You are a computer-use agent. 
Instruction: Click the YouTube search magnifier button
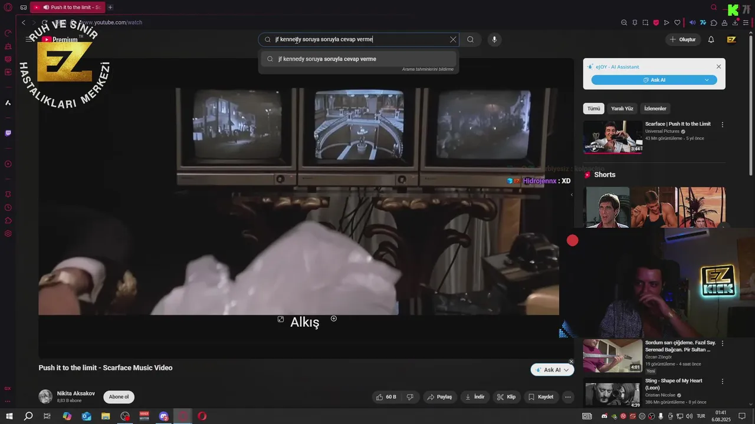pos(470,39)
